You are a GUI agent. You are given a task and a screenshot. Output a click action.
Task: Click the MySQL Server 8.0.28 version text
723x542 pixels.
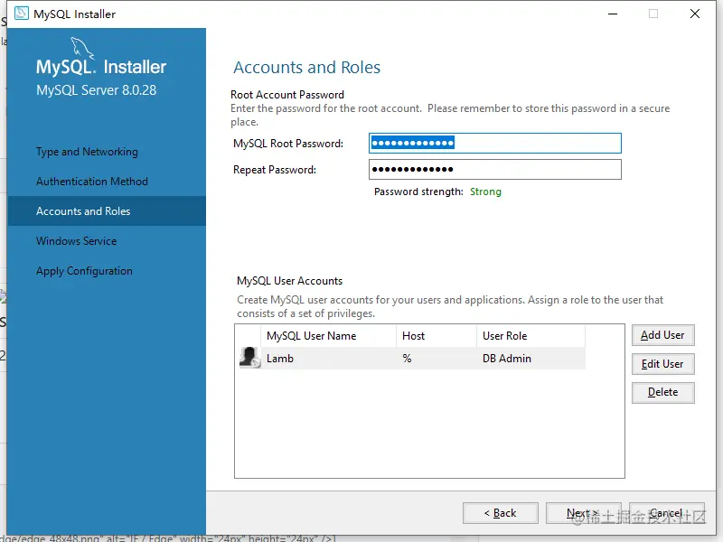click(x=97, y=89)
